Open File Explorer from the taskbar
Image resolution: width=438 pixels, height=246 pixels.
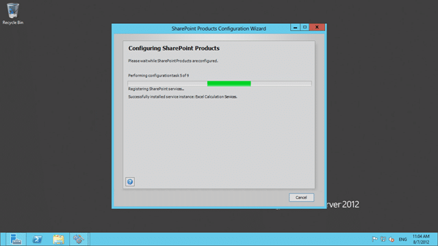click(58, 239)
